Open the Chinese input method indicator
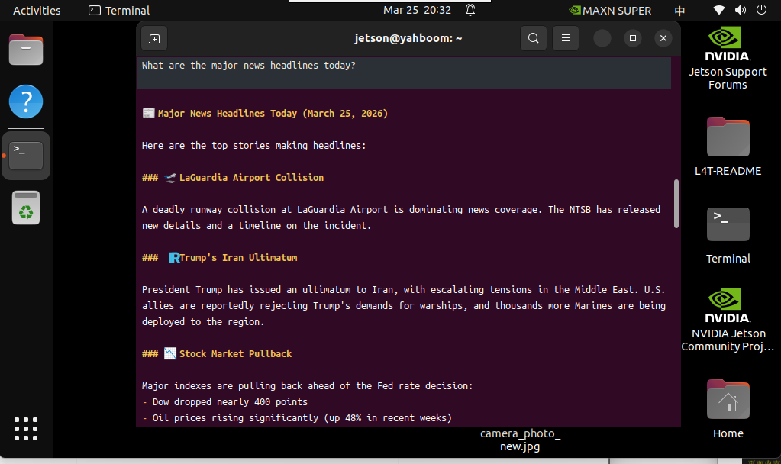Viewport: 781px width, 464px height. 679,11
